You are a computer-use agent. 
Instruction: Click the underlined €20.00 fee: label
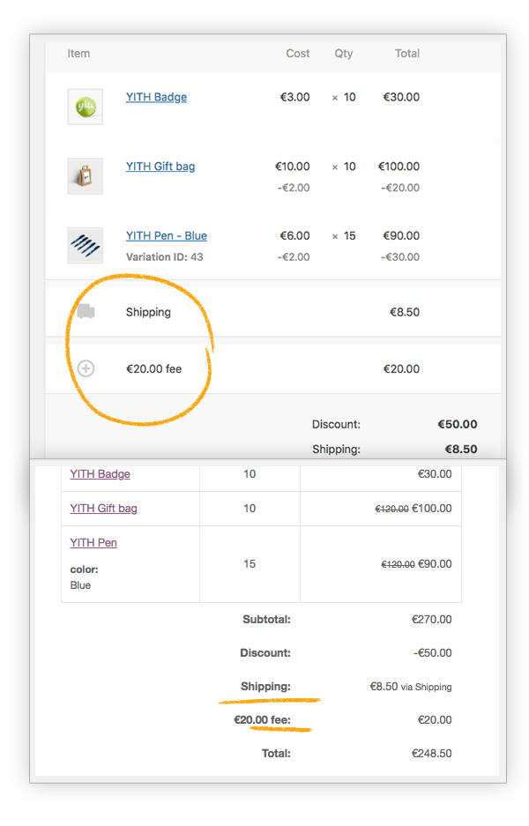(263, 720)
